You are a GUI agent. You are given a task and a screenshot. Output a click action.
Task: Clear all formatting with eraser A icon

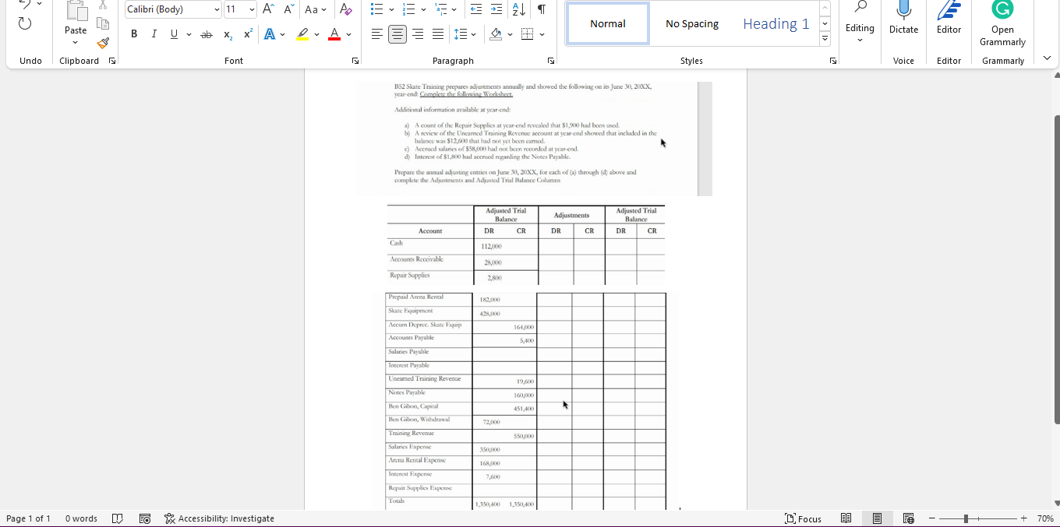click(346, 9)
